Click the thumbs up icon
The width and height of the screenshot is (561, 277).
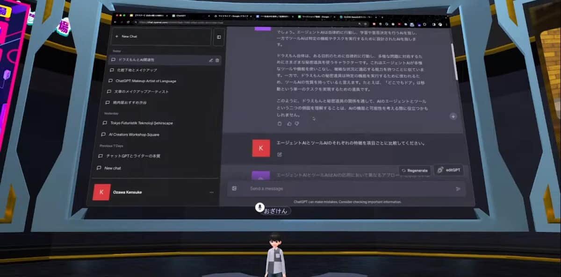coord(289,124)
